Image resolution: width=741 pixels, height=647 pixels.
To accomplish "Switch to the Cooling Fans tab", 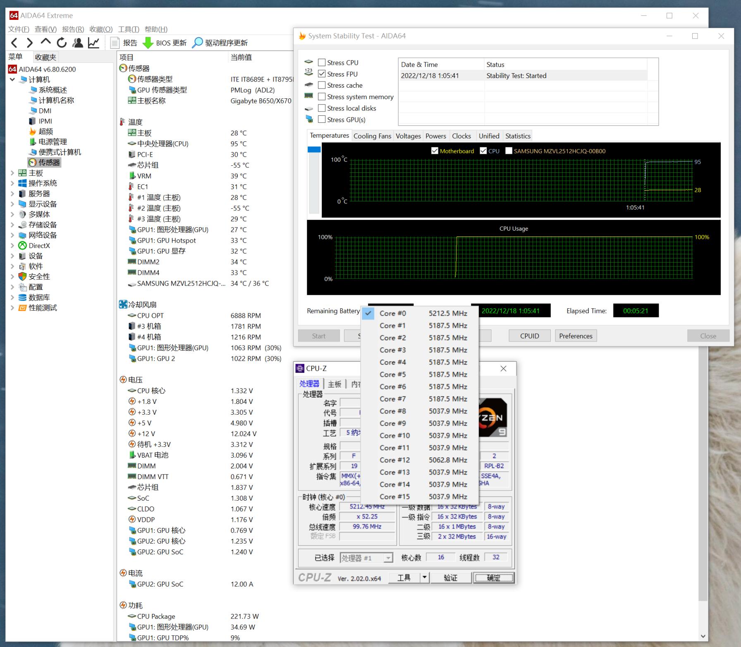I will click(372, 136).
